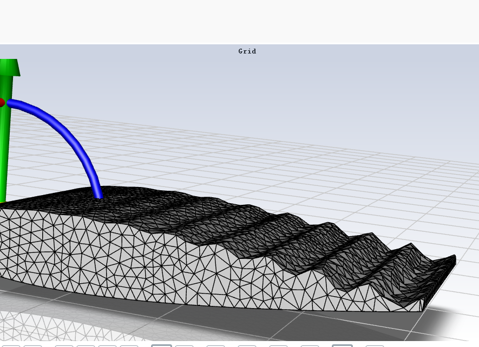
Task: Select the red point on the axis
Action: [1, 102]
